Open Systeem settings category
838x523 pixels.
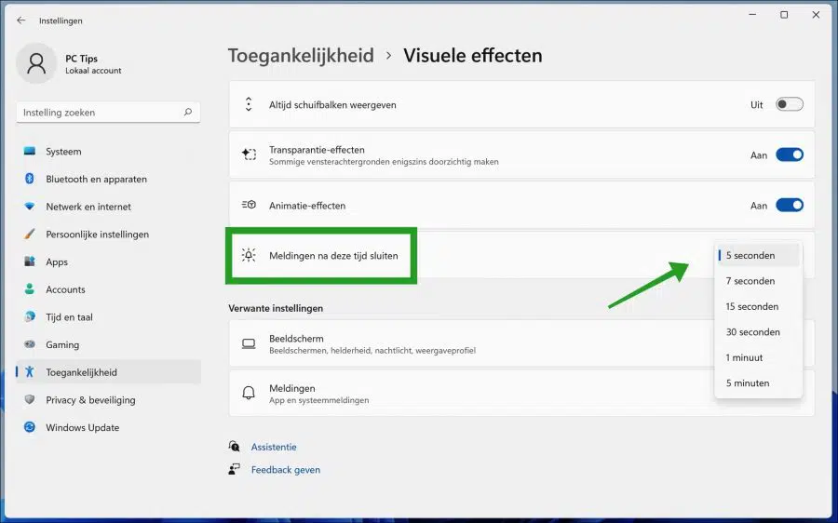point(109,151)
